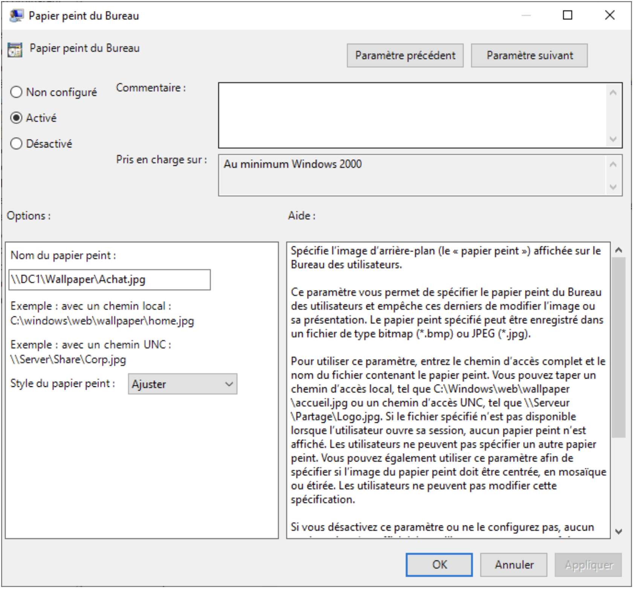Click the '\\Server\Share\Corp.jpg' example text
The image size is (635, 590).
(x=68, y=359)
